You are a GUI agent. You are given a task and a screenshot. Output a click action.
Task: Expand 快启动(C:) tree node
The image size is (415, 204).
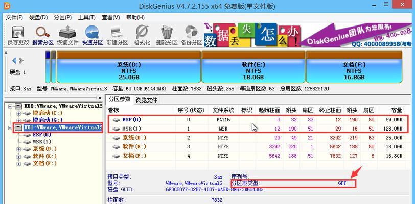pos(19,113)
